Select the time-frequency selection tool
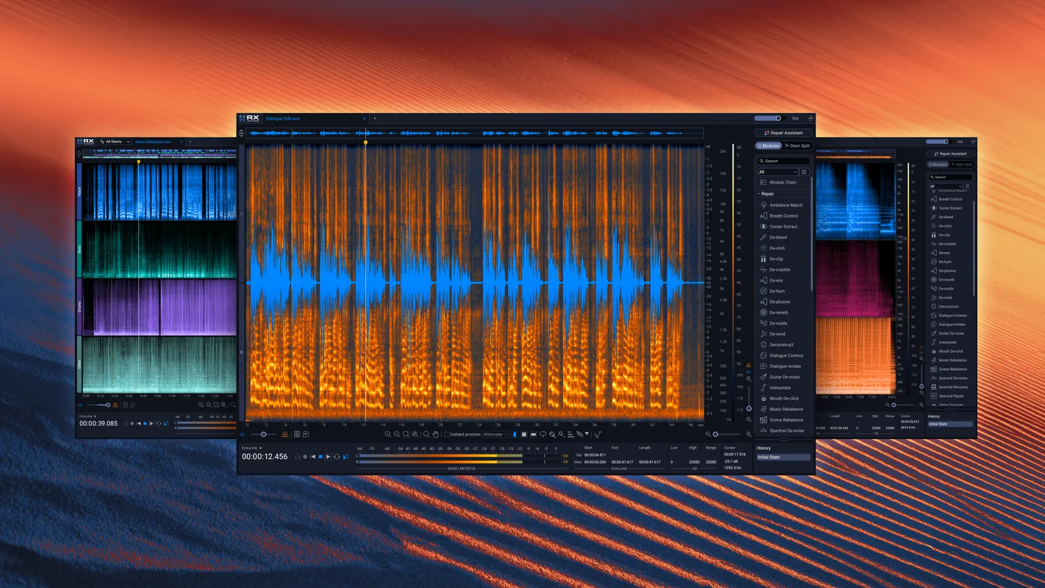Image resolution: width=1045 pixels, height=588 pixels. point(524,434)
